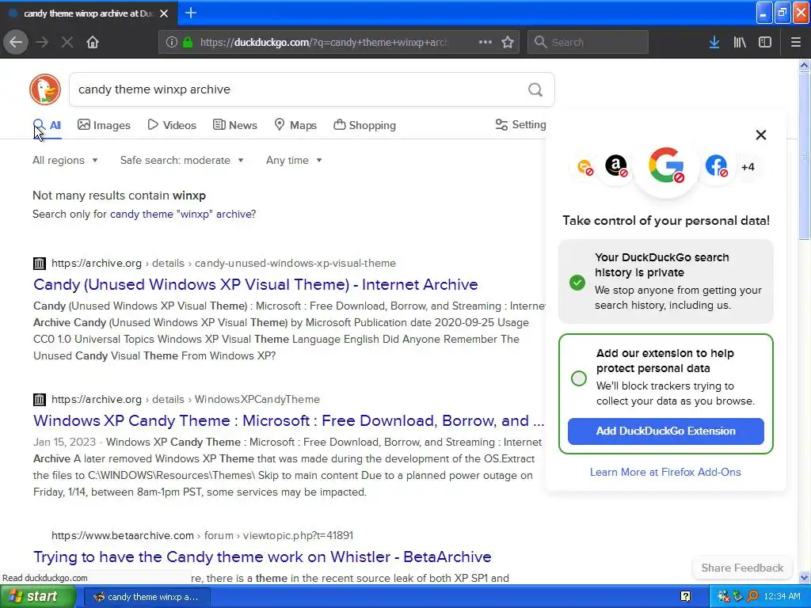Image resolution: width=811 pixels, height=608 pixels.
Task: Click the scrollbar down arrow
Action: tap(805, 577)
